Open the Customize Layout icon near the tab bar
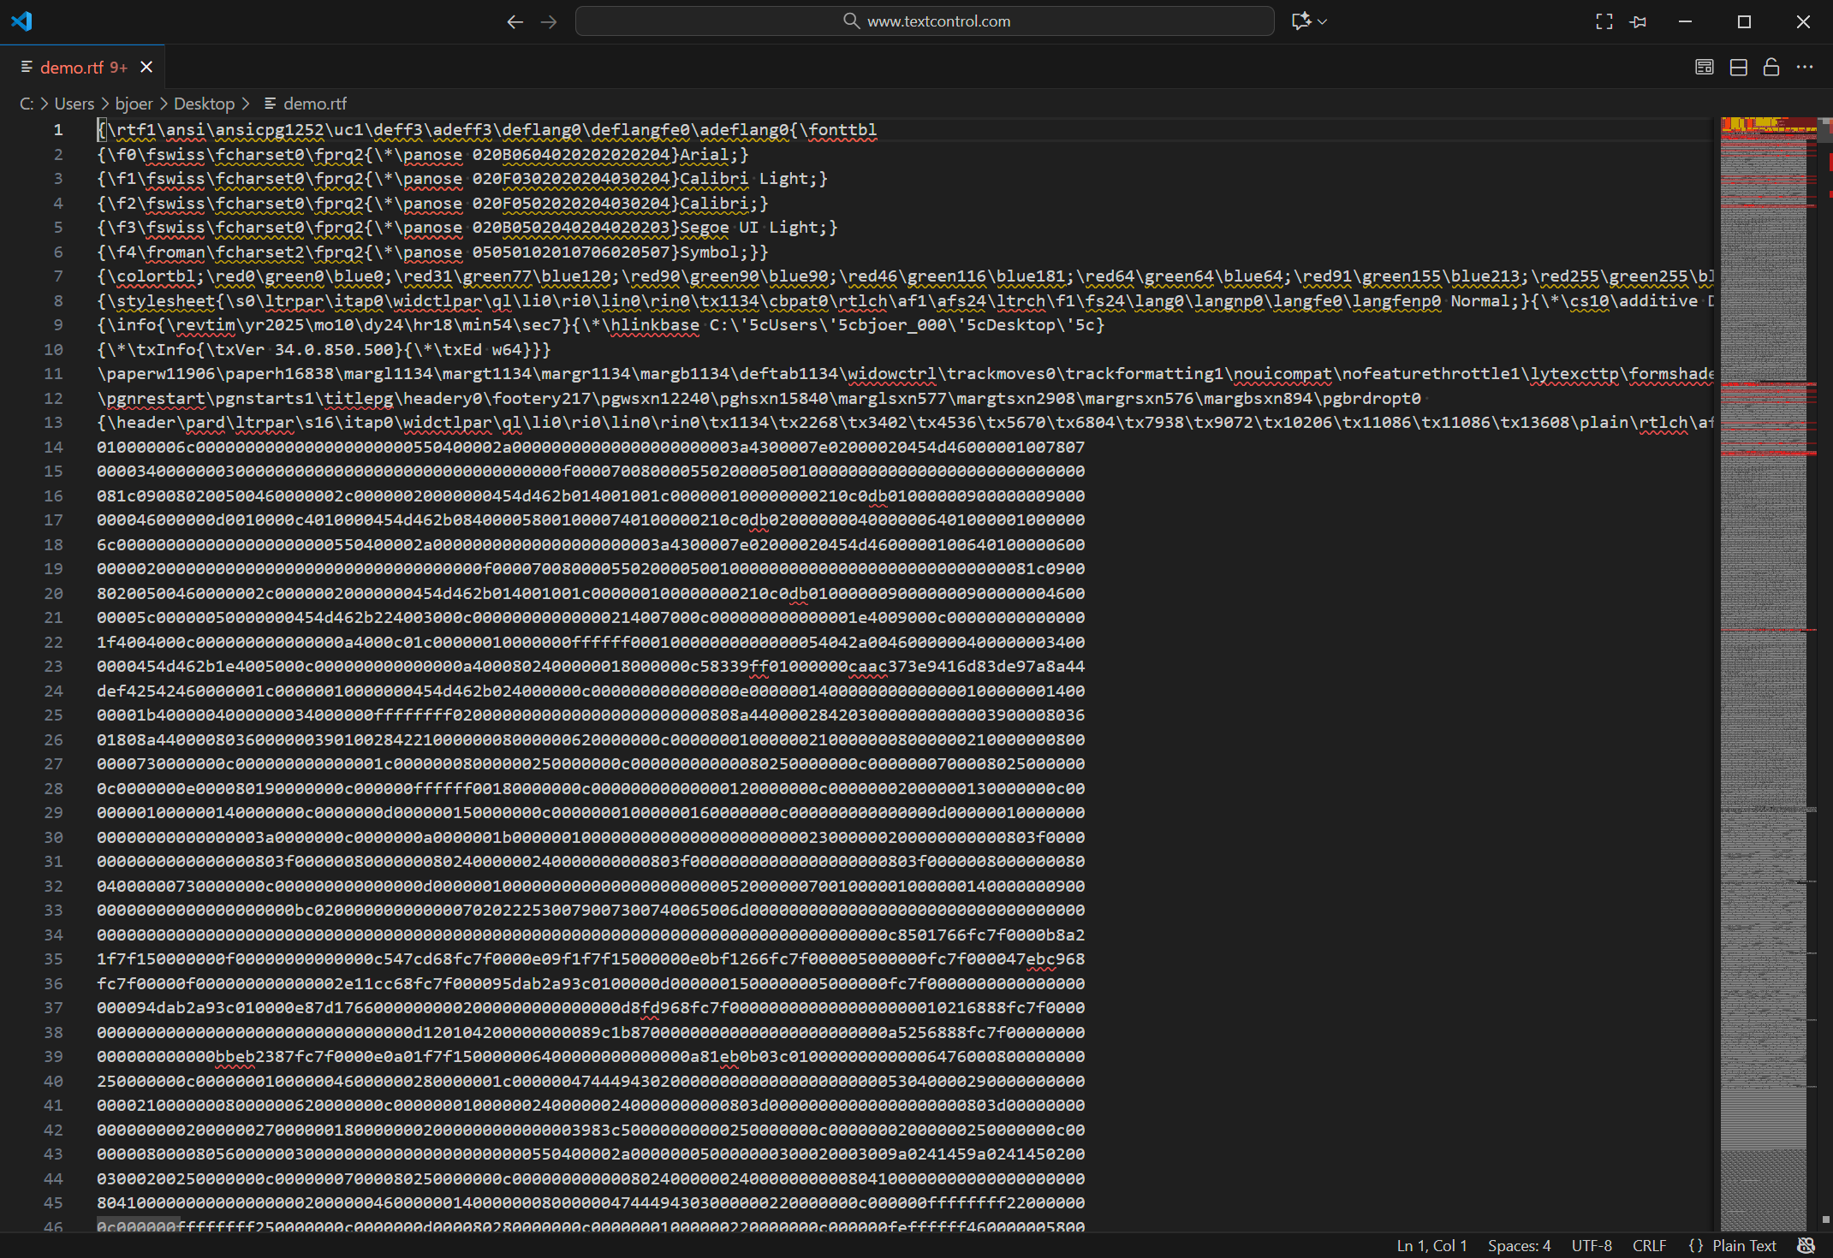This screenshot has height=1258, width=1833. [x=1704, y=67]
